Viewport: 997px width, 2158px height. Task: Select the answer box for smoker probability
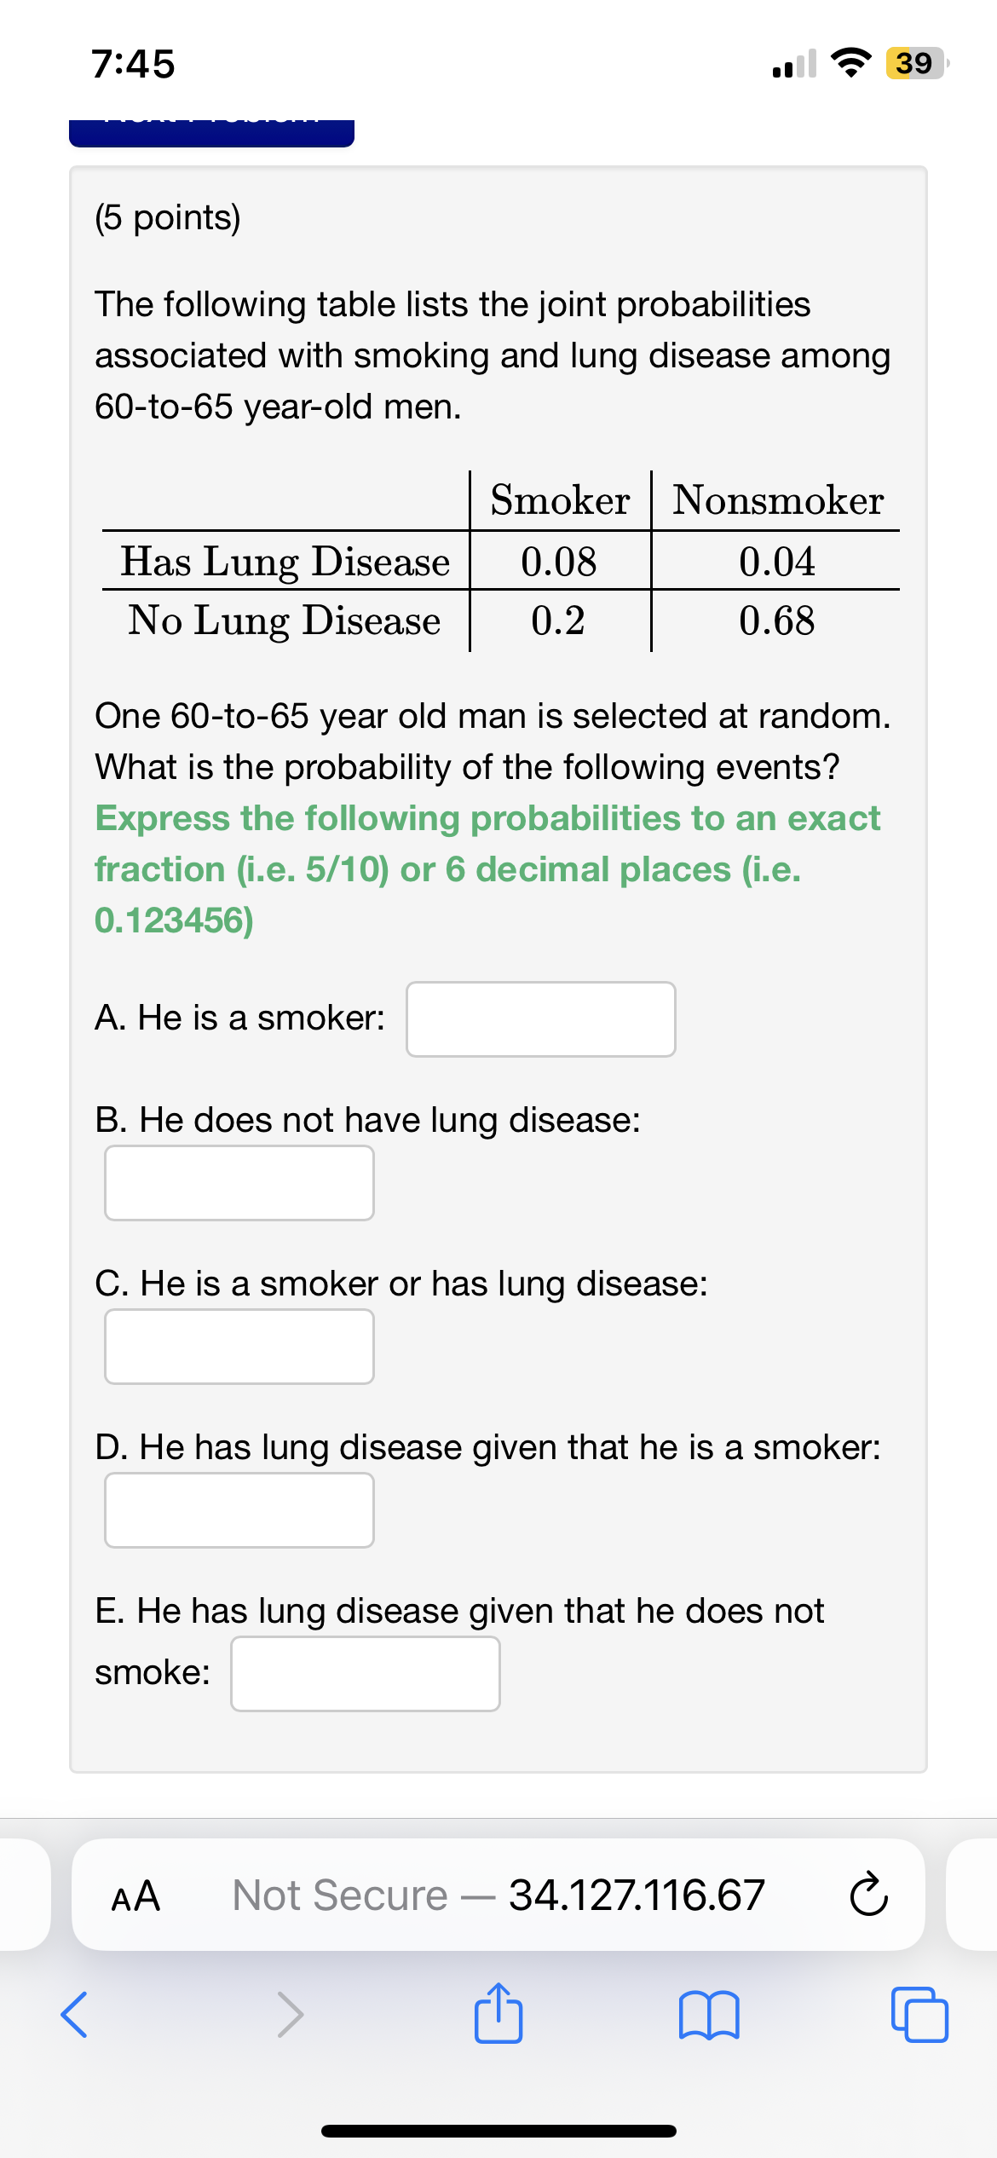[540, 1019]
